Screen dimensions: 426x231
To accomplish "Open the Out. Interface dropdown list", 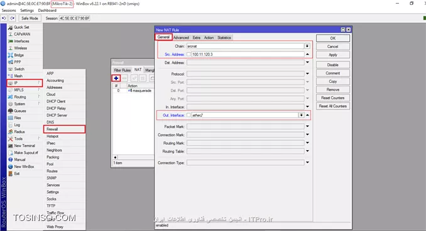I will click(x=302, y=115).
